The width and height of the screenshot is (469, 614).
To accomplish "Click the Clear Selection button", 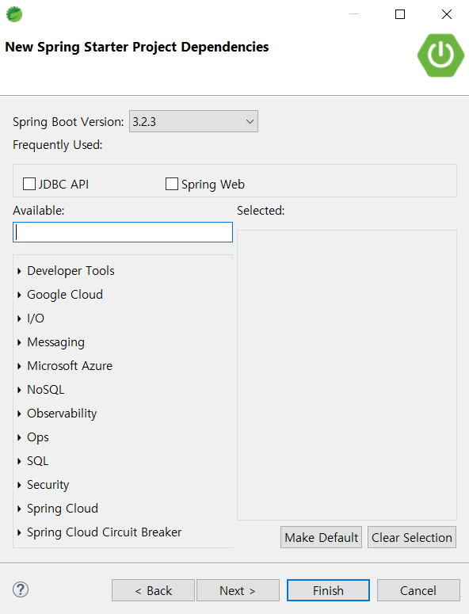I will tap(412, 537).
